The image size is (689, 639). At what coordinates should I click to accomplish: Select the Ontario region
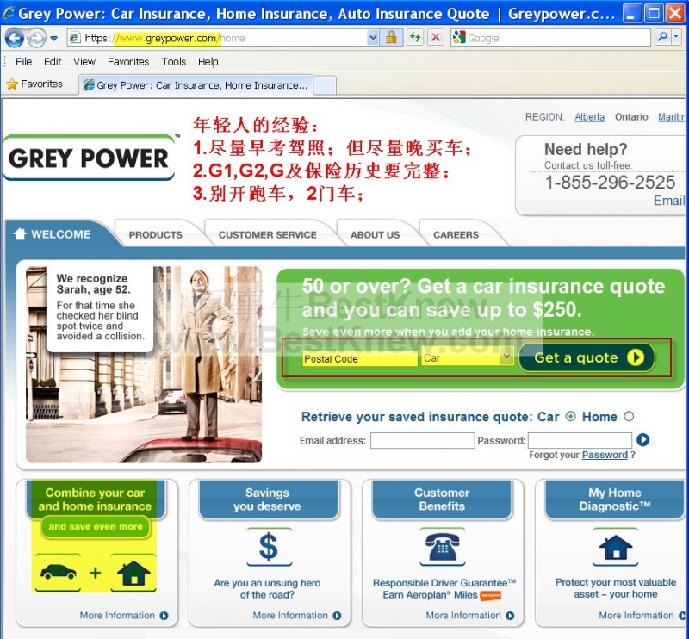click(x=631, y=117)
